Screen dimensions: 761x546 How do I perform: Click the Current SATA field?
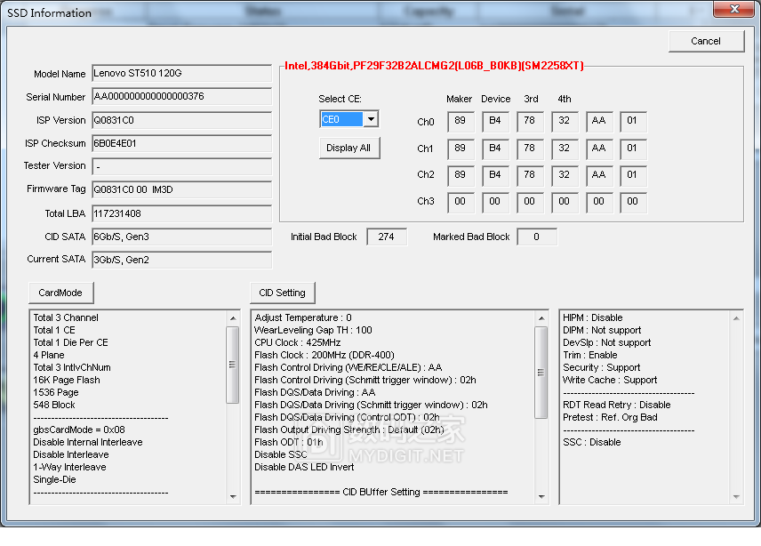pyautogui.click(x=181, y=260)
